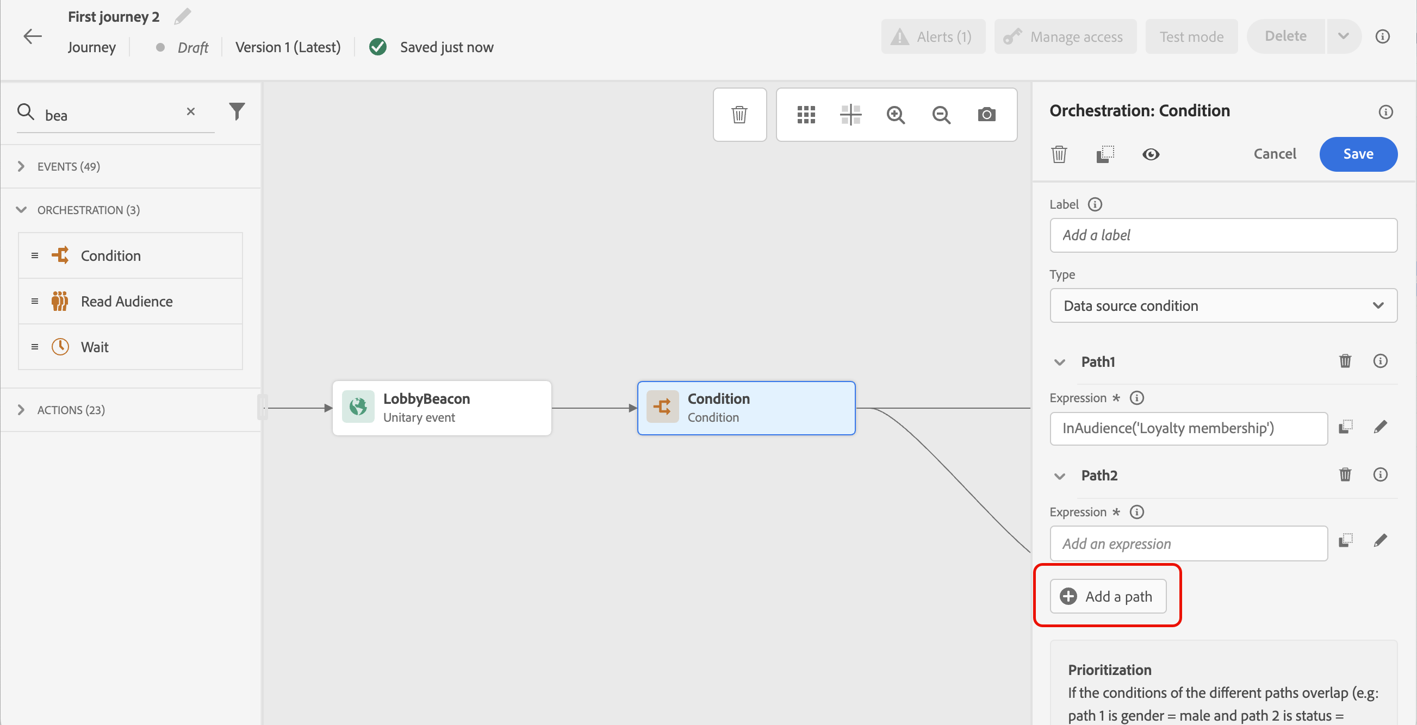Toggle the eye visibility icon in Condition panel

pos(1151,154)
